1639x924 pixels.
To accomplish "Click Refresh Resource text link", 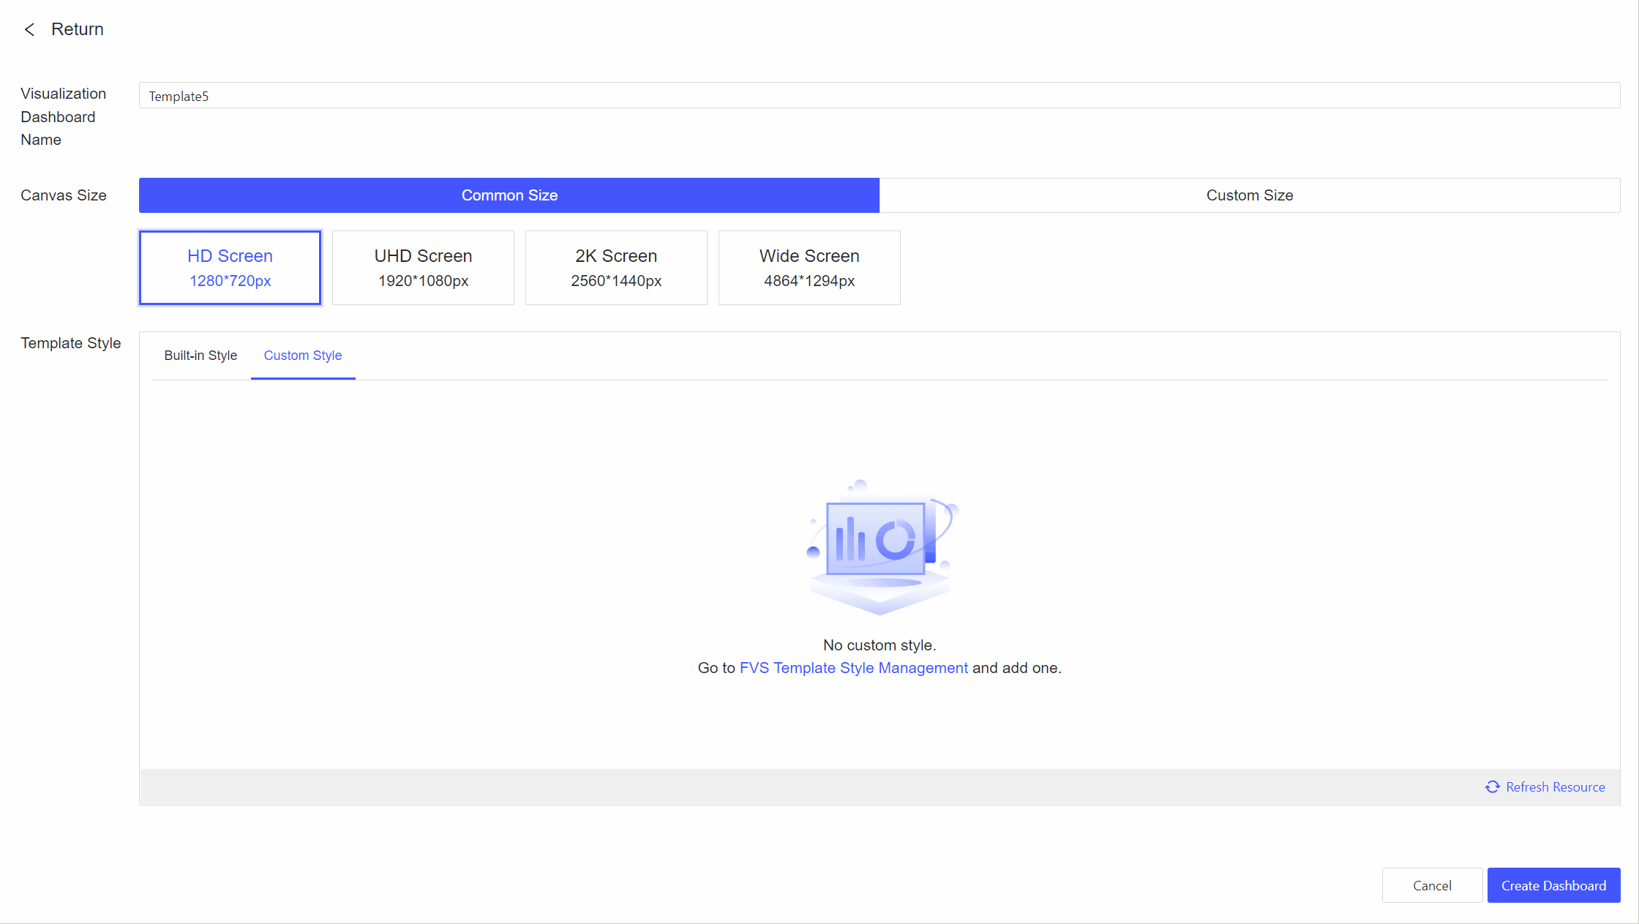I will click(1556, 787).
